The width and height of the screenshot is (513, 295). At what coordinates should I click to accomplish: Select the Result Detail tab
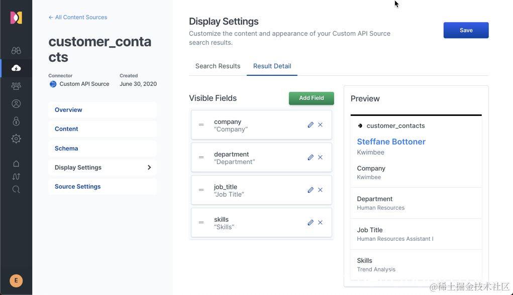(272, 66)
